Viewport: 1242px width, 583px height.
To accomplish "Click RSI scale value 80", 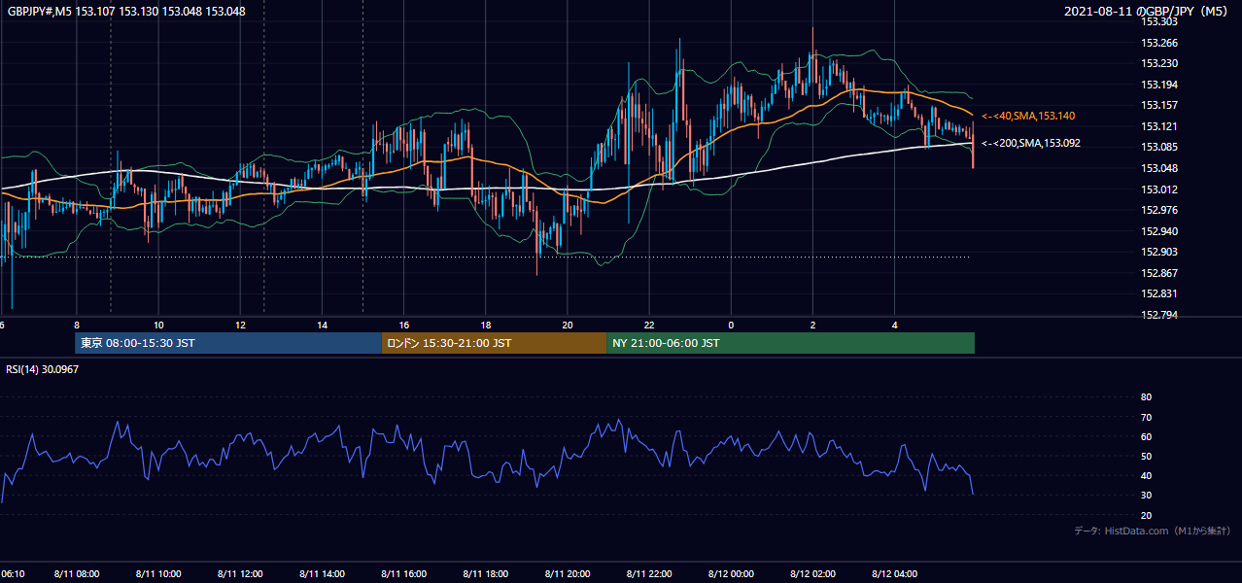I will coord(1146,397).
